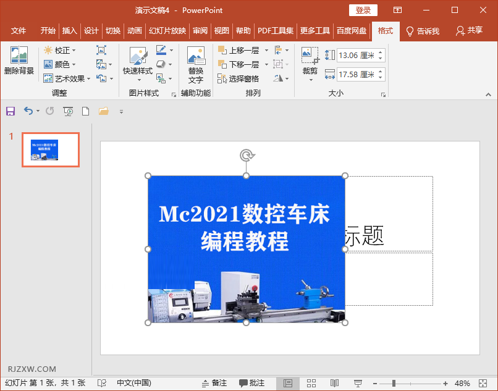Screen dimensions: 498x391
Task: Click the 登录 (Sign in) button
Action: (x=363, y=10)
